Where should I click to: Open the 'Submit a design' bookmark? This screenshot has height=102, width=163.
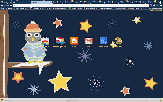135,8
